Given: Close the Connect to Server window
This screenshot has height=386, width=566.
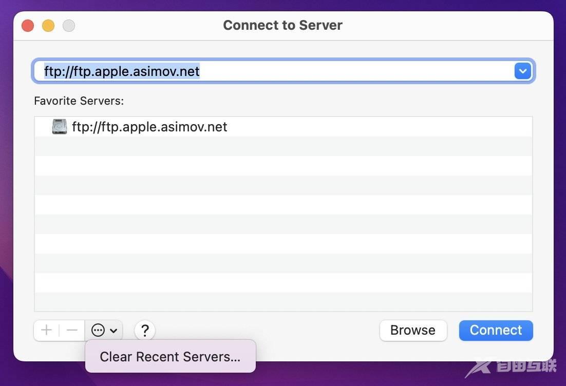Looking at the screenshot, I should point(28,26).
